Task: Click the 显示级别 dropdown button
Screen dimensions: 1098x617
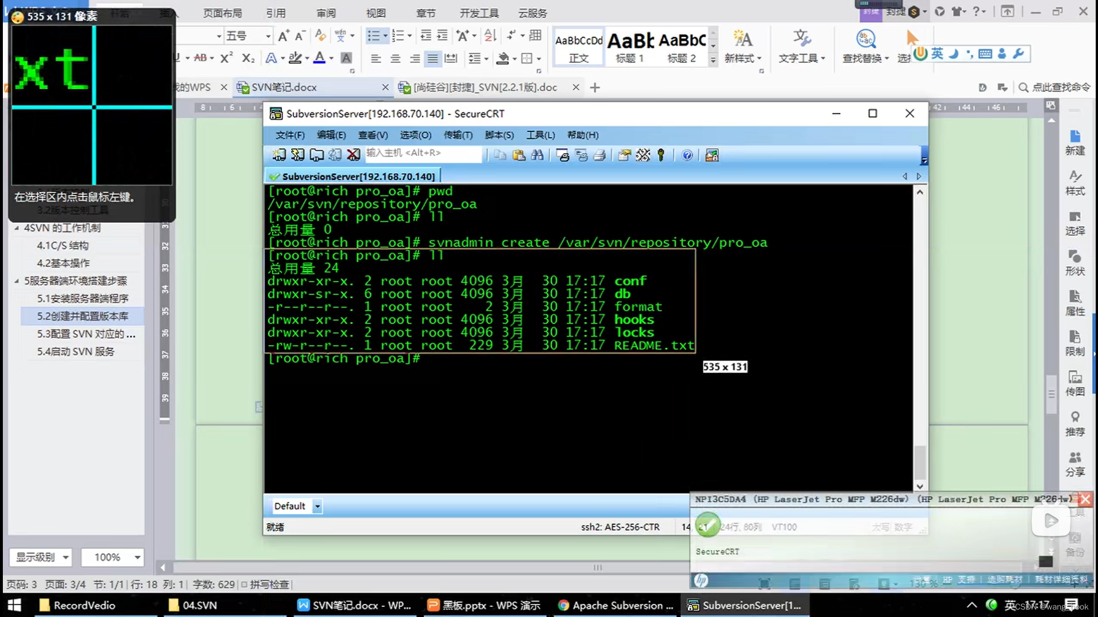Action: [42, 557]
